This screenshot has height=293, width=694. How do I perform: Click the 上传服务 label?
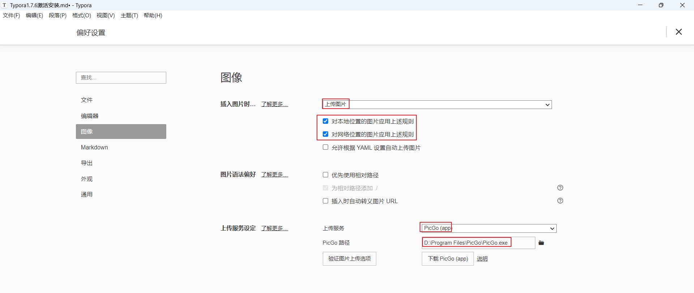tap(334, 228)
